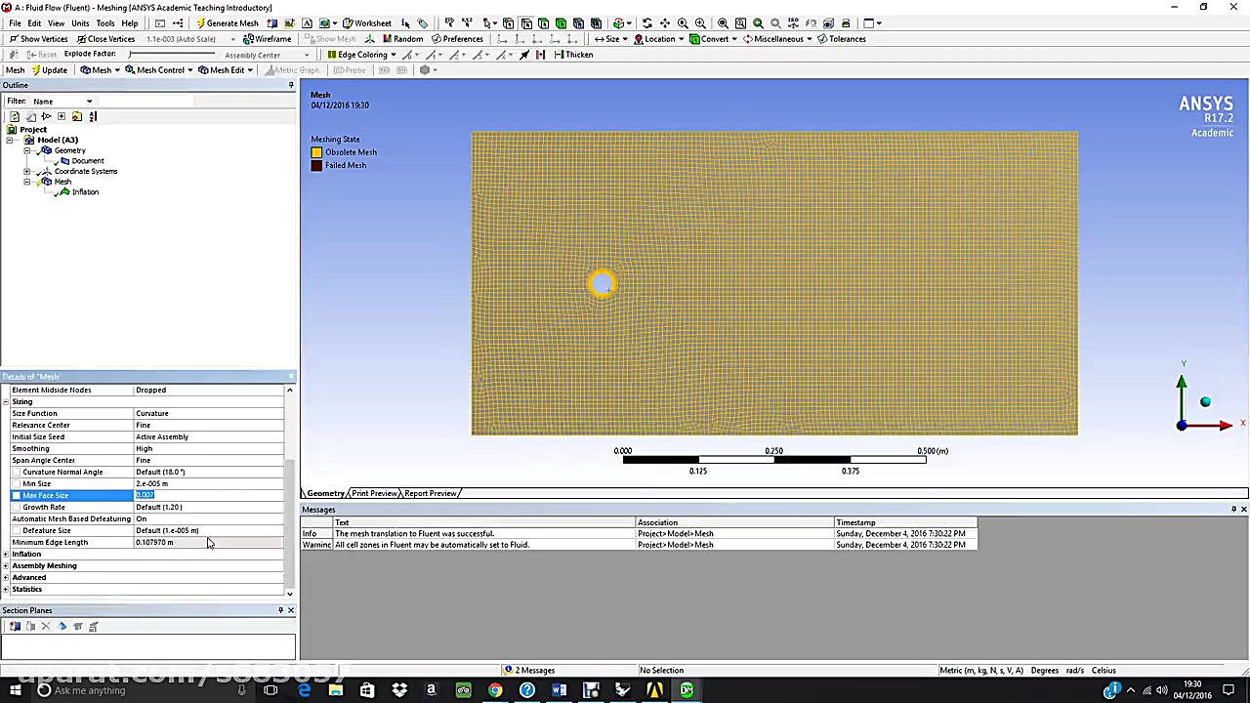Screen dimensions: 1250x703
Task: Toggle the Min Size parameter checkbox
Action: pyautogui.click(x=17, y=484)
